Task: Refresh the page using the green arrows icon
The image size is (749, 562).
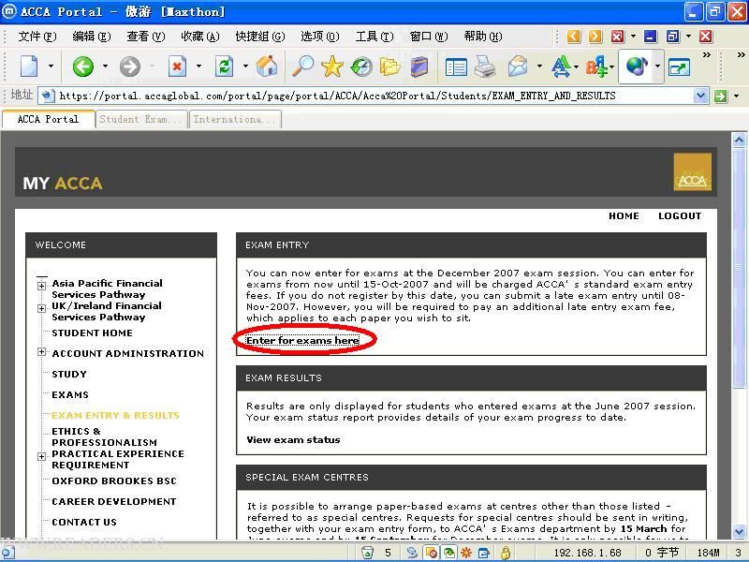Action: pyautogui.click(x=224, y=67)
